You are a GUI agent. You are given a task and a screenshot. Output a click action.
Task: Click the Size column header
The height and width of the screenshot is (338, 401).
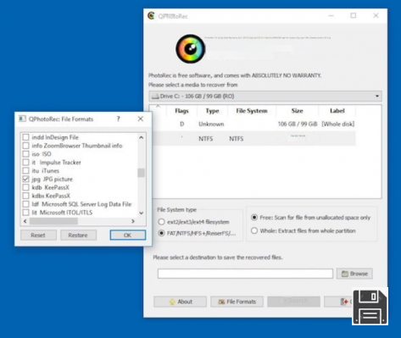click(298, 111)
